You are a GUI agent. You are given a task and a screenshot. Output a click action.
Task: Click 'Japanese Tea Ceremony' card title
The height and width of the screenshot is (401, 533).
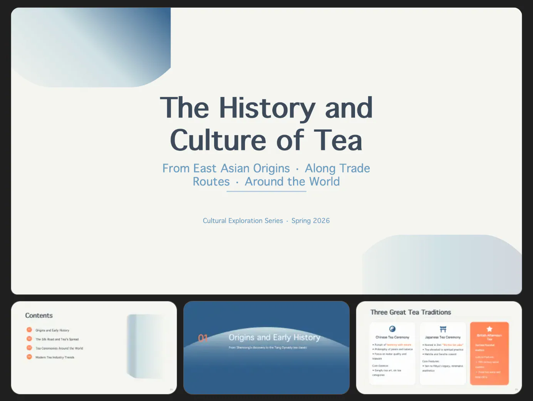(443, 337)
